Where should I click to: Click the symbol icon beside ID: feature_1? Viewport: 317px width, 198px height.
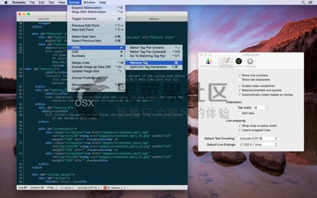(x=105, y=188)
